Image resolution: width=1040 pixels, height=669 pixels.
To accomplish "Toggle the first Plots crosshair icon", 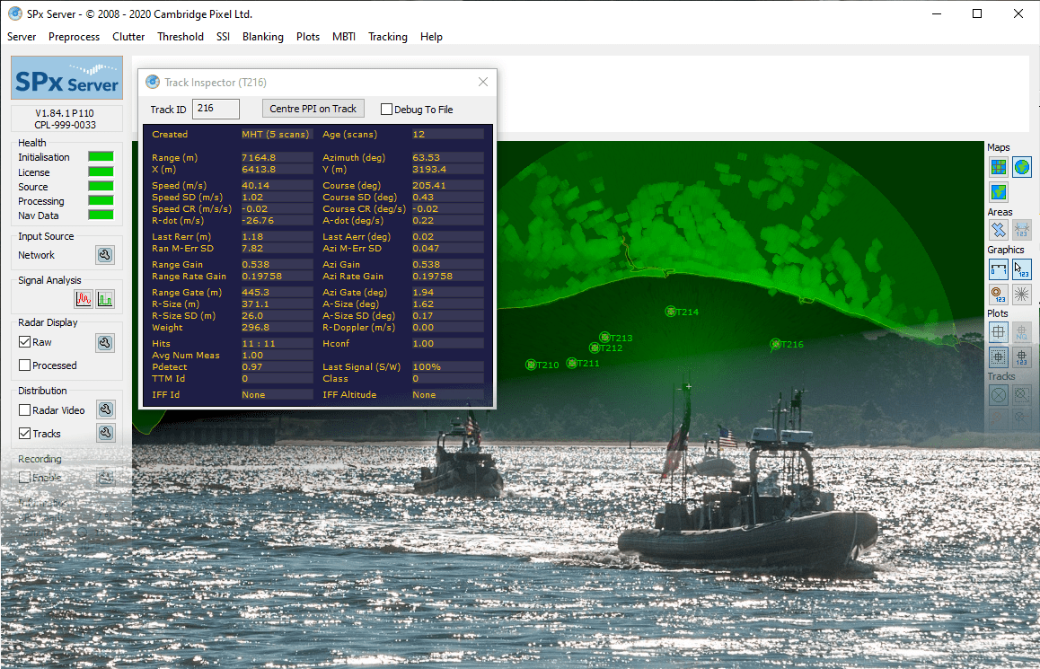I will [x=998, y=331].
